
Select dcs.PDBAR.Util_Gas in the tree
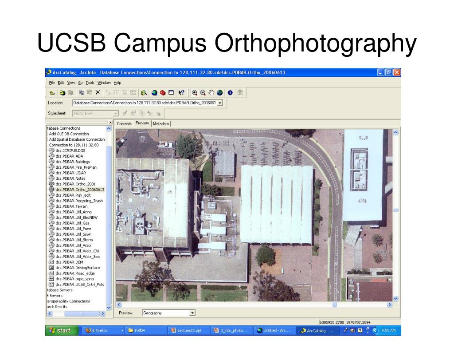[x=72, y=223]
